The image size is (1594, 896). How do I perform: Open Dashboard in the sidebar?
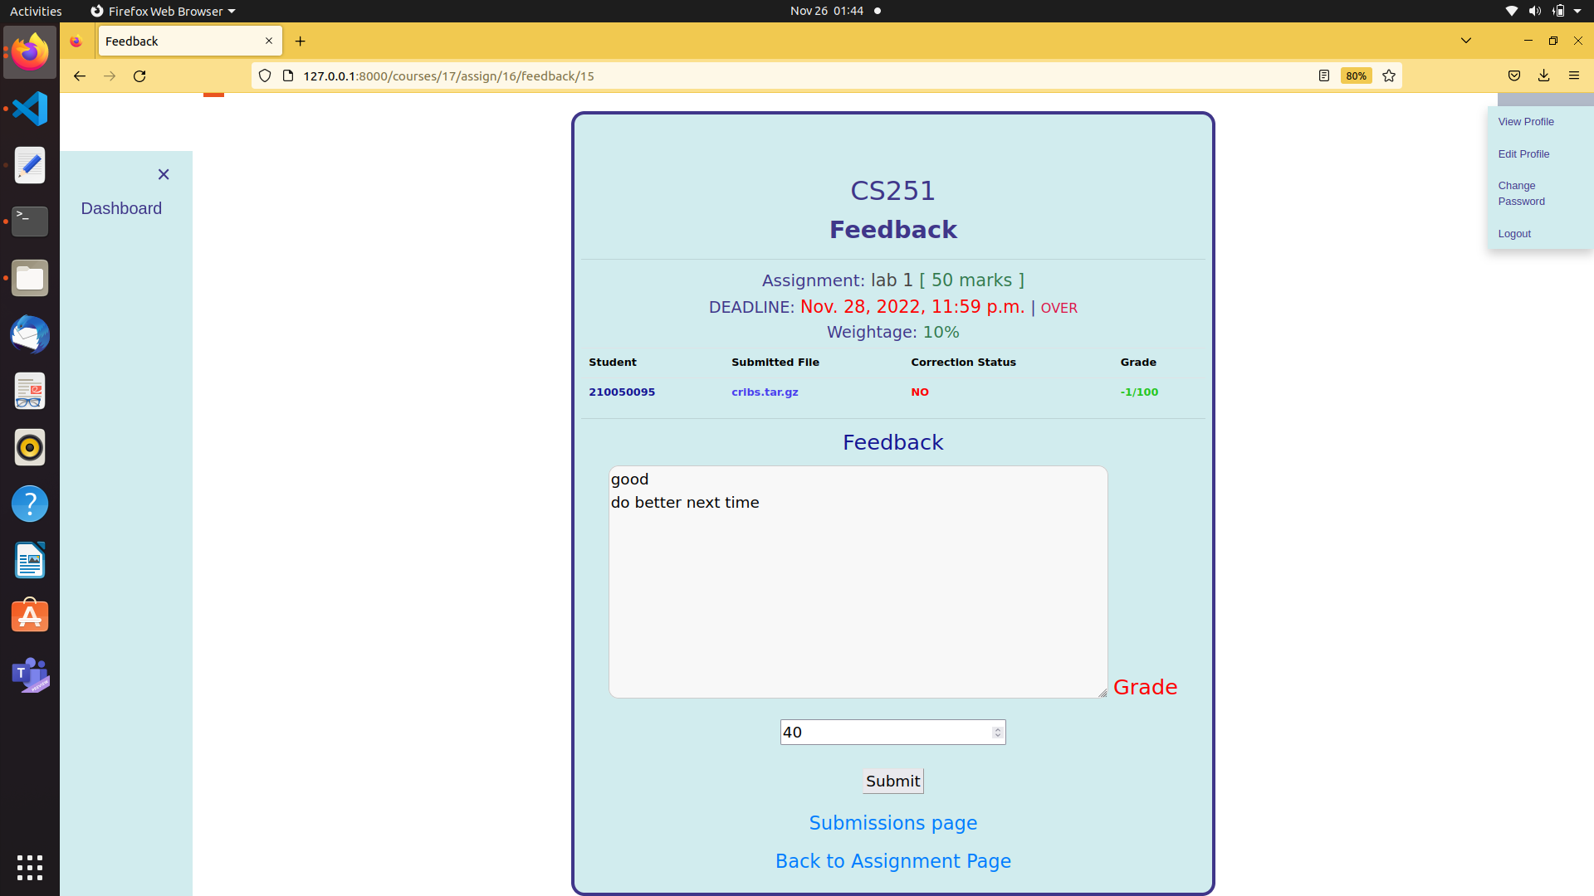[x=121, y=208]
